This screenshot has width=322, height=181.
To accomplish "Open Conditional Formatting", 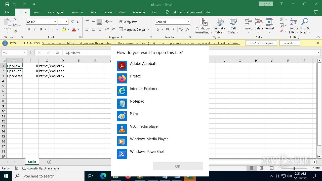I will (204, 26).
